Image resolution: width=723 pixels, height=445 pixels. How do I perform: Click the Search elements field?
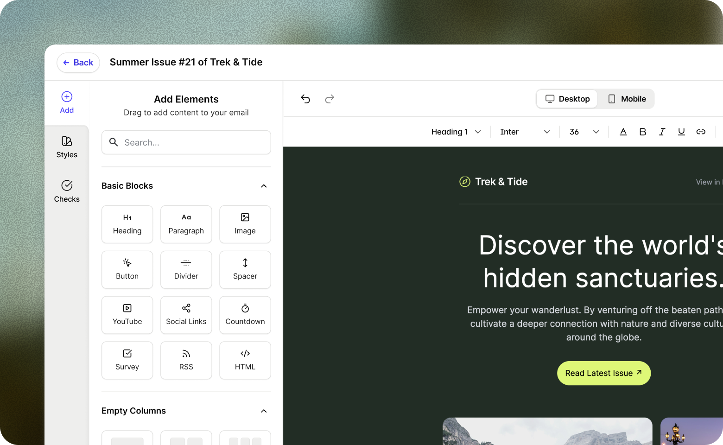coord(186,142)
